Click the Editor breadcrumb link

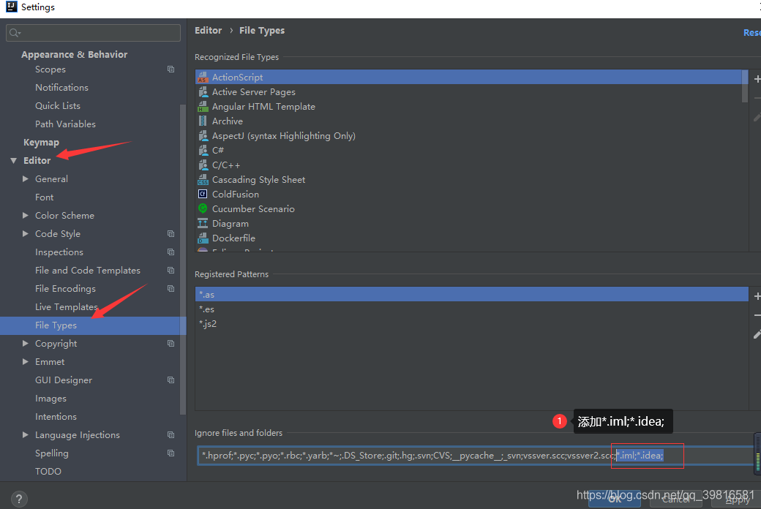[209, 30]
